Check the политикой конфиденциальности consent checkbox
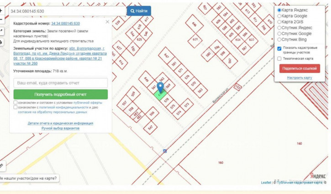Screen dimensions: 331x194 point(16,107)
